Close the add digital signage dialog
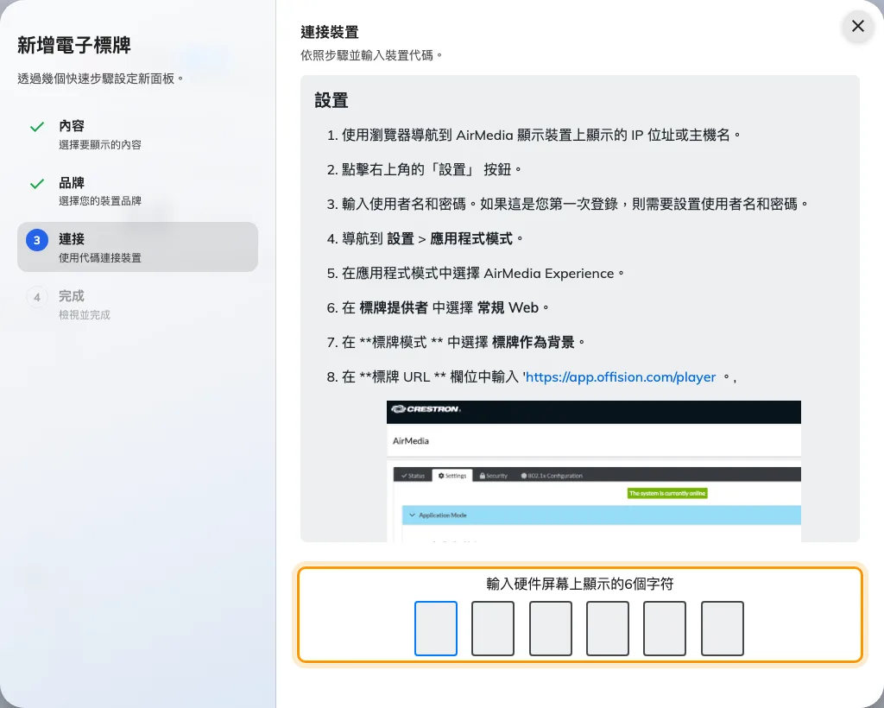The height and width of the screenshot is (708, 884). tap(857, 26)
